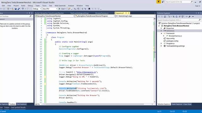The height and width of the screenshot is (113, 202).
Task: Click Toolbox search magnifier icon
Action: pyautogui.click(x=30, y=16)
